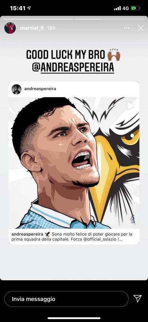
Task: Tap the 15:41 clock in status bar
Action: coord(18,8)
